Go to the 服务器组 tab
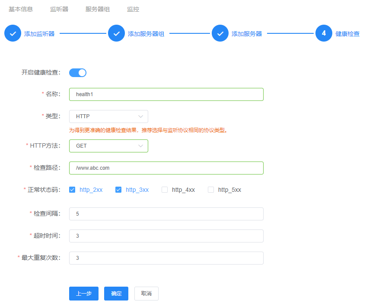This screenshot has height=307, width=366. tap(98, 9)
